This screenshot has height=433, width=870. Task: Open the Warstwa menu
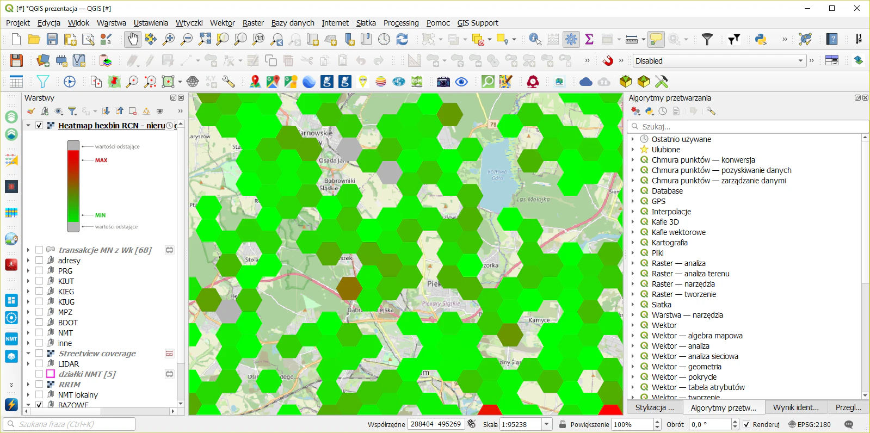(112, 23)
